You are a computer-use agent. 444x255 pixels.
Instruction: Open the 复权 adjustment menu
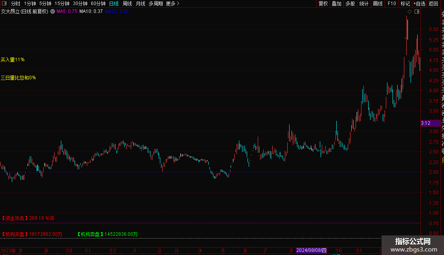(x=323, y=4)
